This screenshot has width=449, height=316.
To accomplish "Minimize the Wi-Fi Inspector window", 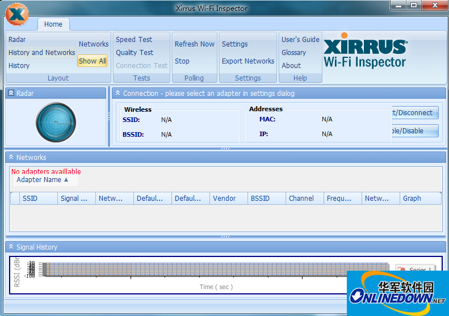I will 398,6.
